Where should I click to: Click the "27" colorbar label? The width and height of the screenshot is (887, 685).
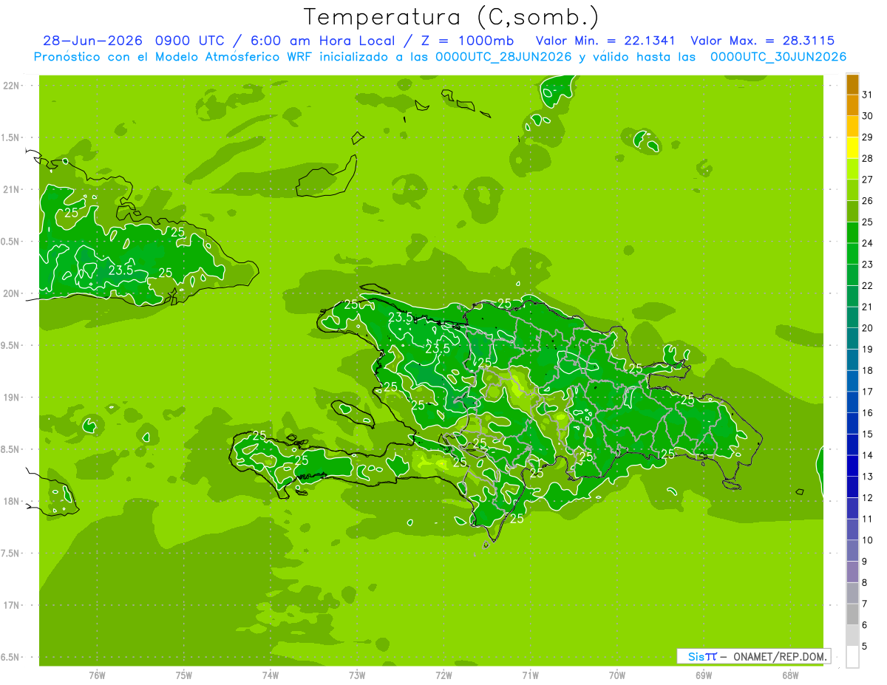click(867, 180)
